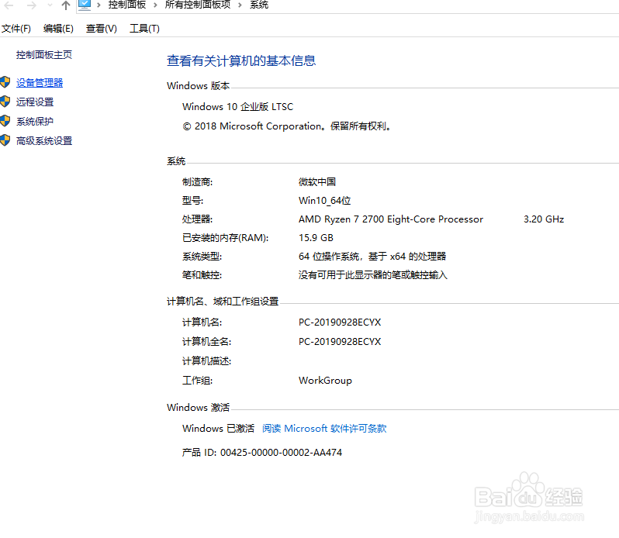Click shield icon beside 设备管理器
619x538 pixels.
tap(5, 82)
